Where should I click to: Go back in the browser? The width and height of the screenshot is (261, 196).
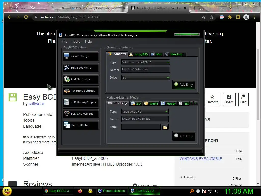pyautogui.click(x=10, y=17)
